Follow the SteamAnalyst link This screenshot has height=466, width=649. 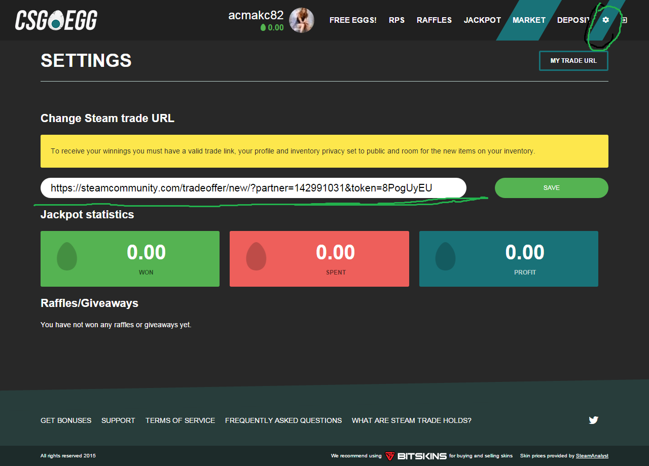pos(592,456)
